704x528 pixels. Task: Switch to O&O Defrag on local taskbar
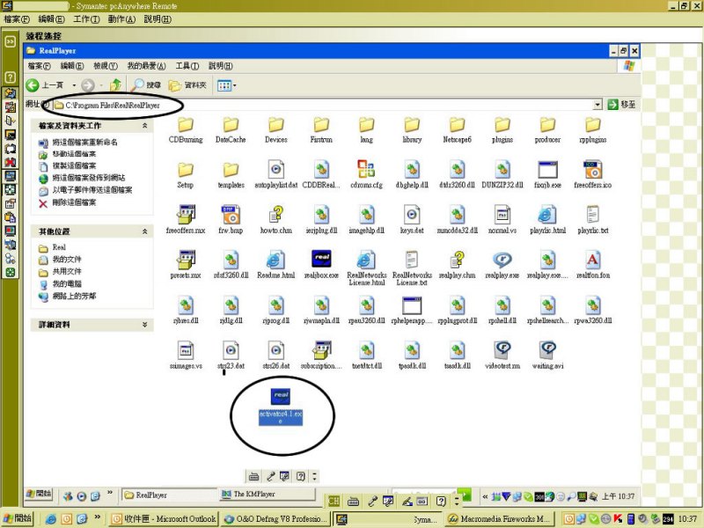275,518
